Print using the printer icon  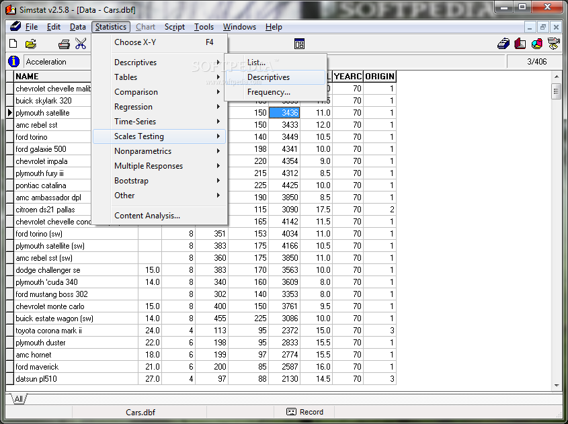click(64, 44)
